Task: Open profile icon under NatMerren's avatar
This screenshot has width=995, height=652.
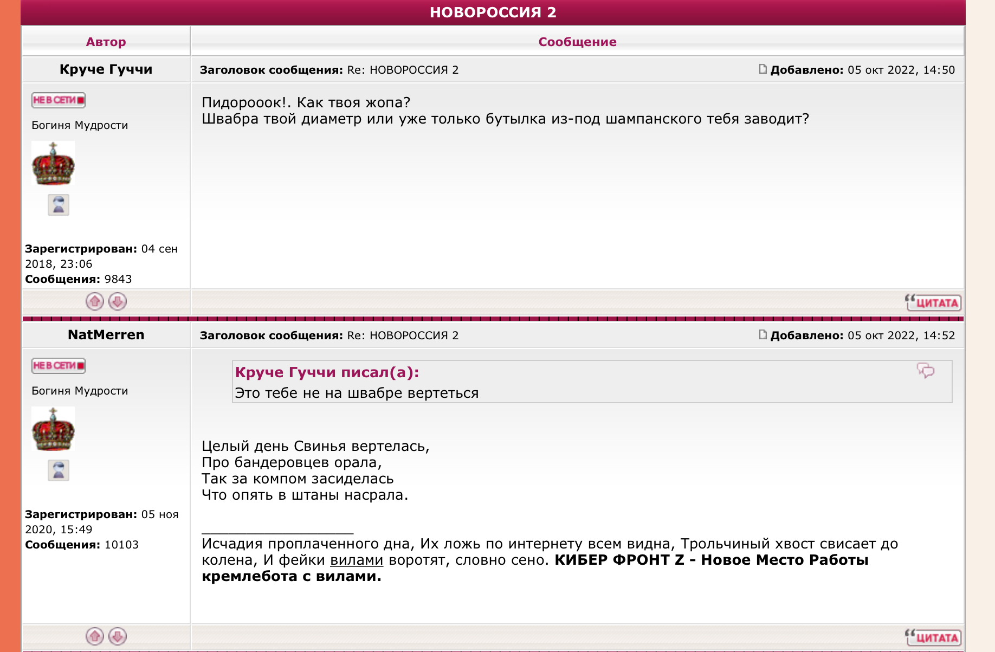Action: [59, 470]
